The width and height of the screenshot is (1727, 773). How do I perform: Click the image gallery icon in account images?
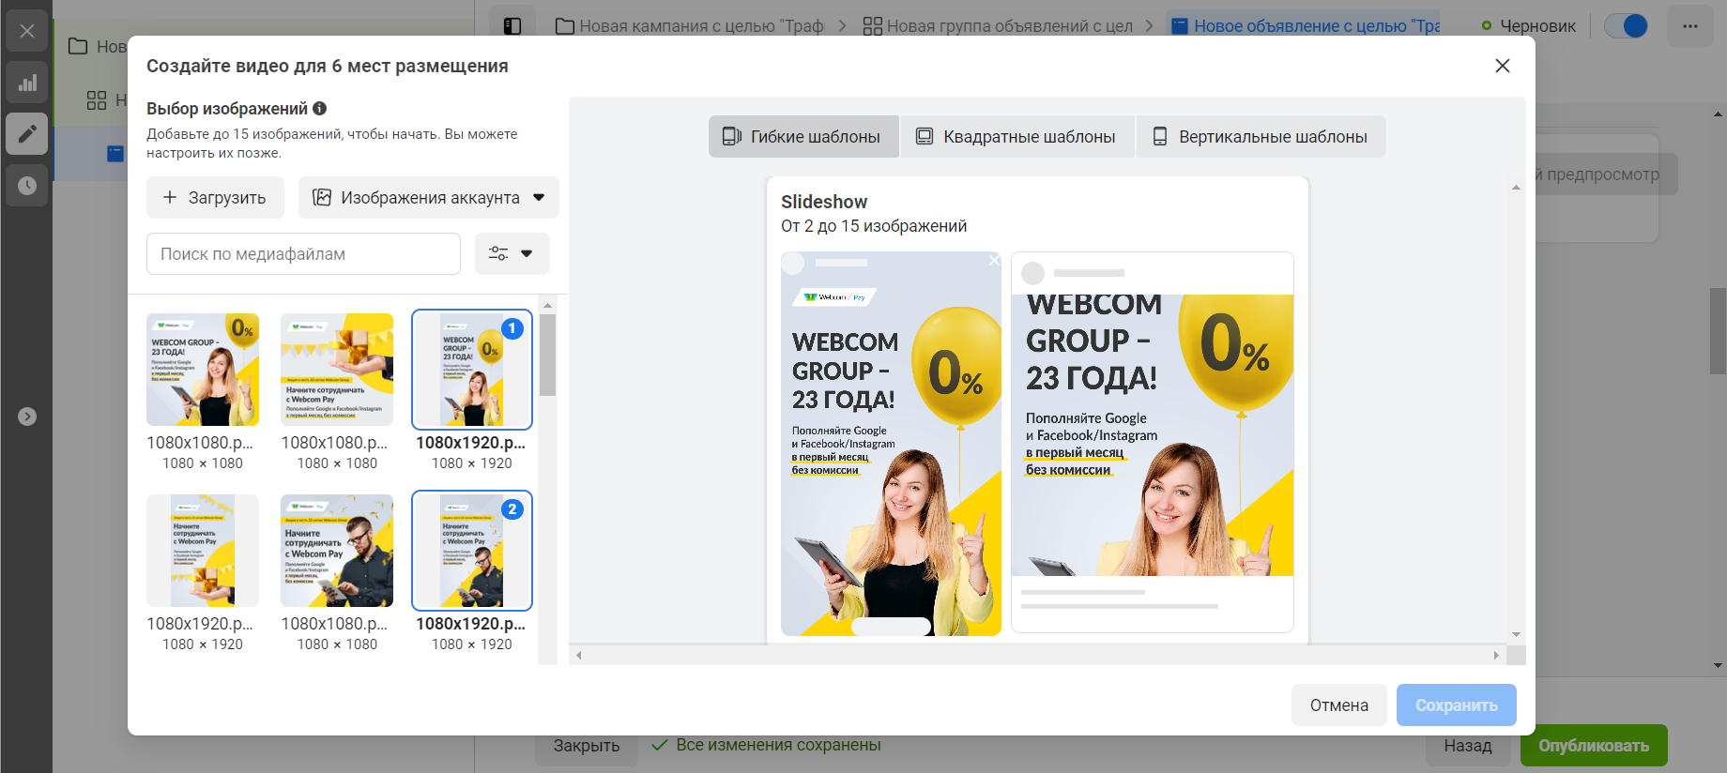322,198
